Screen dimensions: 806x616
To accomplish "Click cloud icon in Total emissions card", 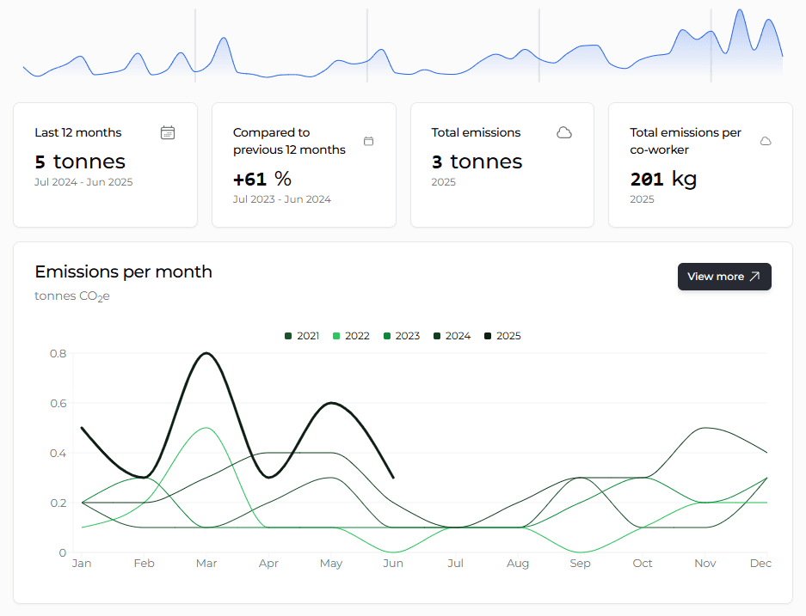I will pos(564,132).
